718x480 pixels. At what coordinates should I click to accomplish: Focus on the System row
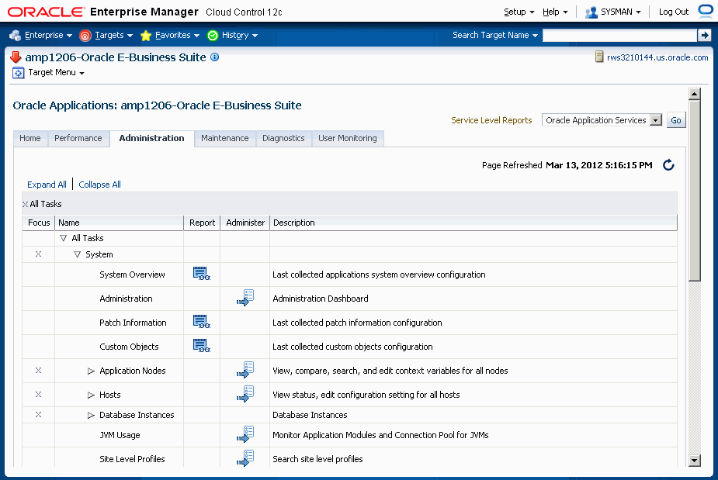tap(39, 254)
